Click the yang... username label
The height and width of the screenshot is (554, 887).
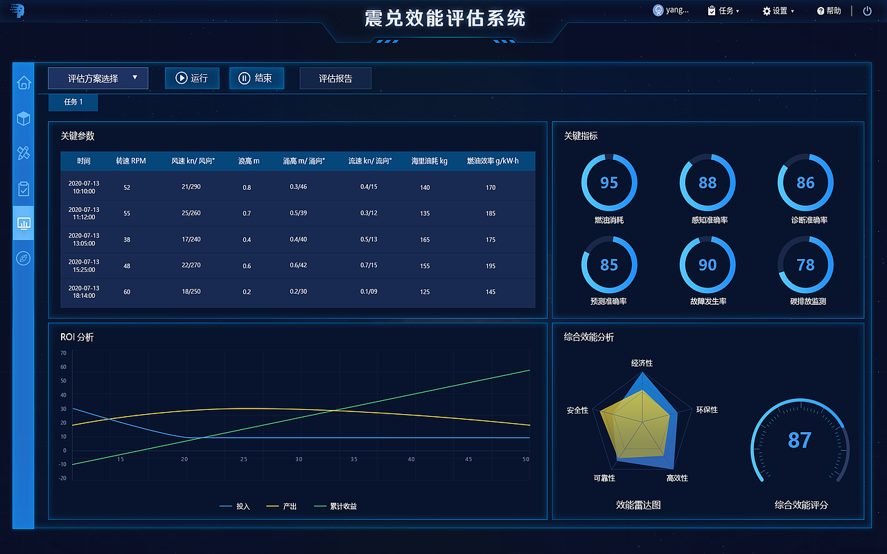pos(677,10)
